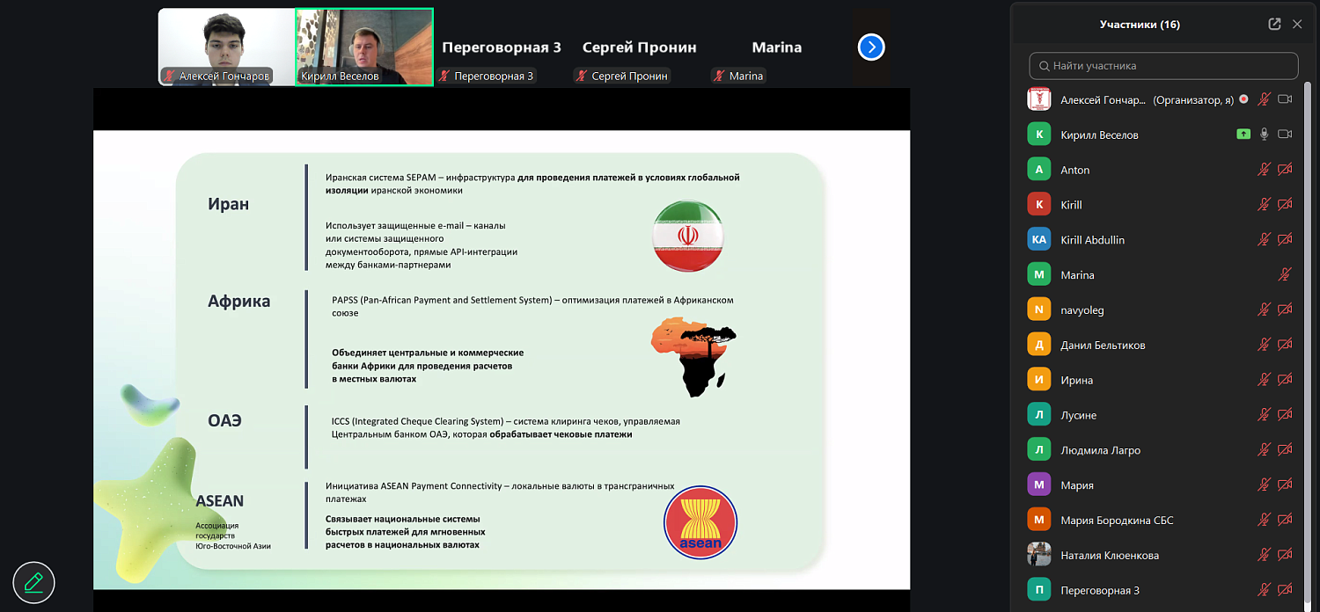
Task: Select Людмила Лагро in participants list
Action: click(x=1100, y=450)
